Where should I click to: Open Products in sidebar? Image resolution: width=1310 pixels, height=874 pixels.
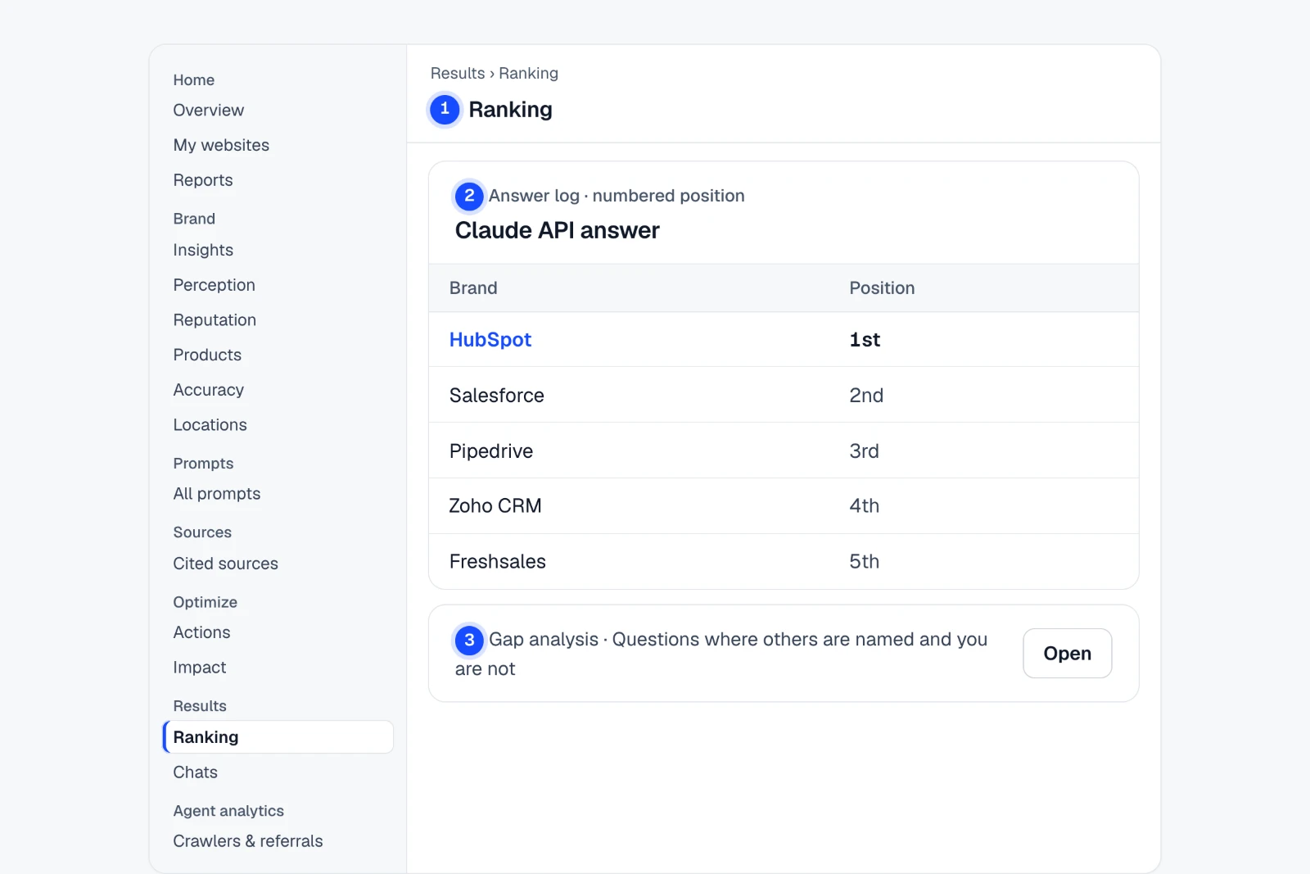tap(207, 355)
